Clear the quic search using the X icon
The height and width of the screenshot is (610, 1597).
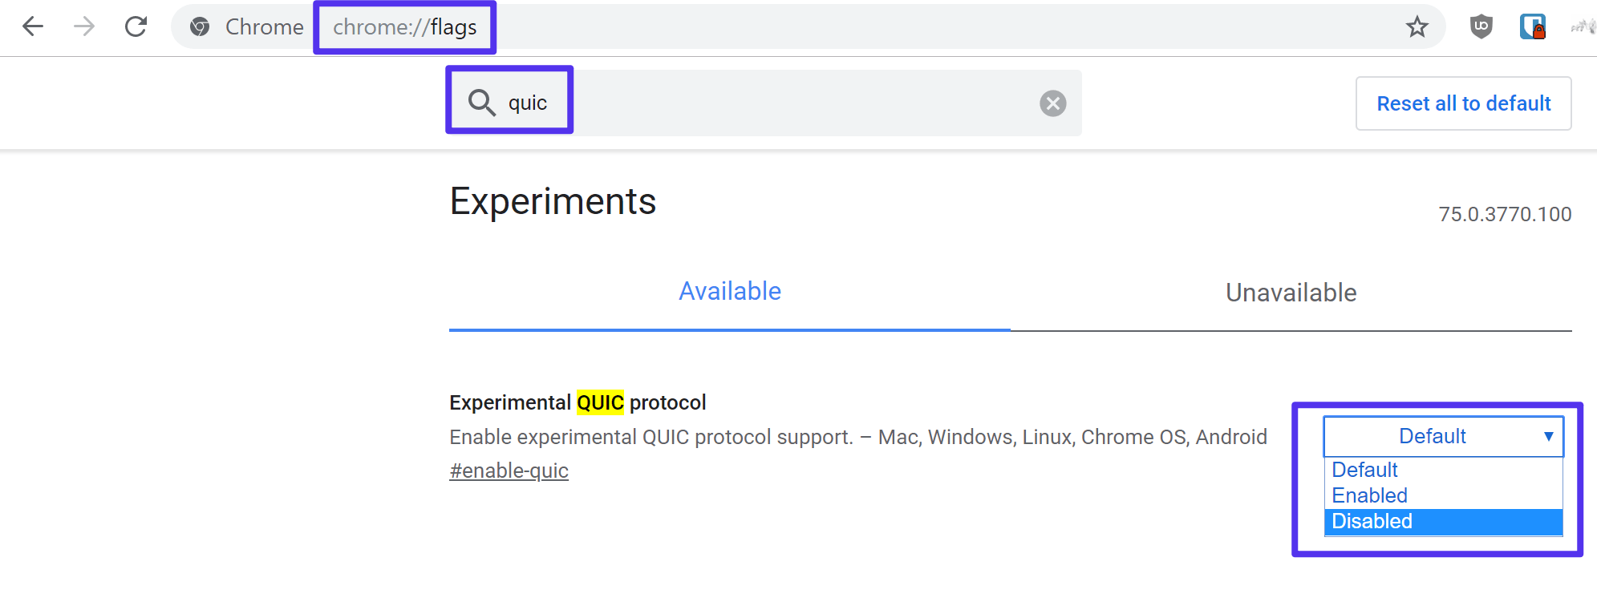1052,103
